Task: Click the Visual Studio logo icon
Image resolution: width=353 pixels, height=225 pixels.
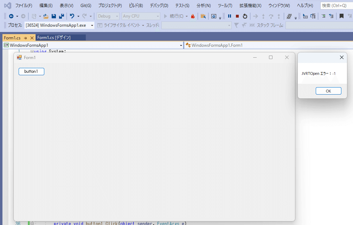Action: pos(8,5)
